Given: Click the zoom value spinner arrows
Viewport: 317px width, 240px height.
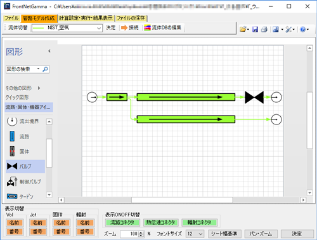Looking at the screenshot, I should (141, 234).
